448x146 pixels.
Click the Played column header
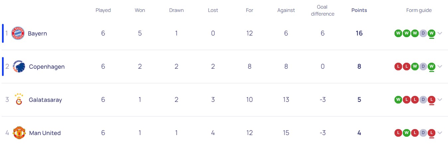click(x=103, y=10)
